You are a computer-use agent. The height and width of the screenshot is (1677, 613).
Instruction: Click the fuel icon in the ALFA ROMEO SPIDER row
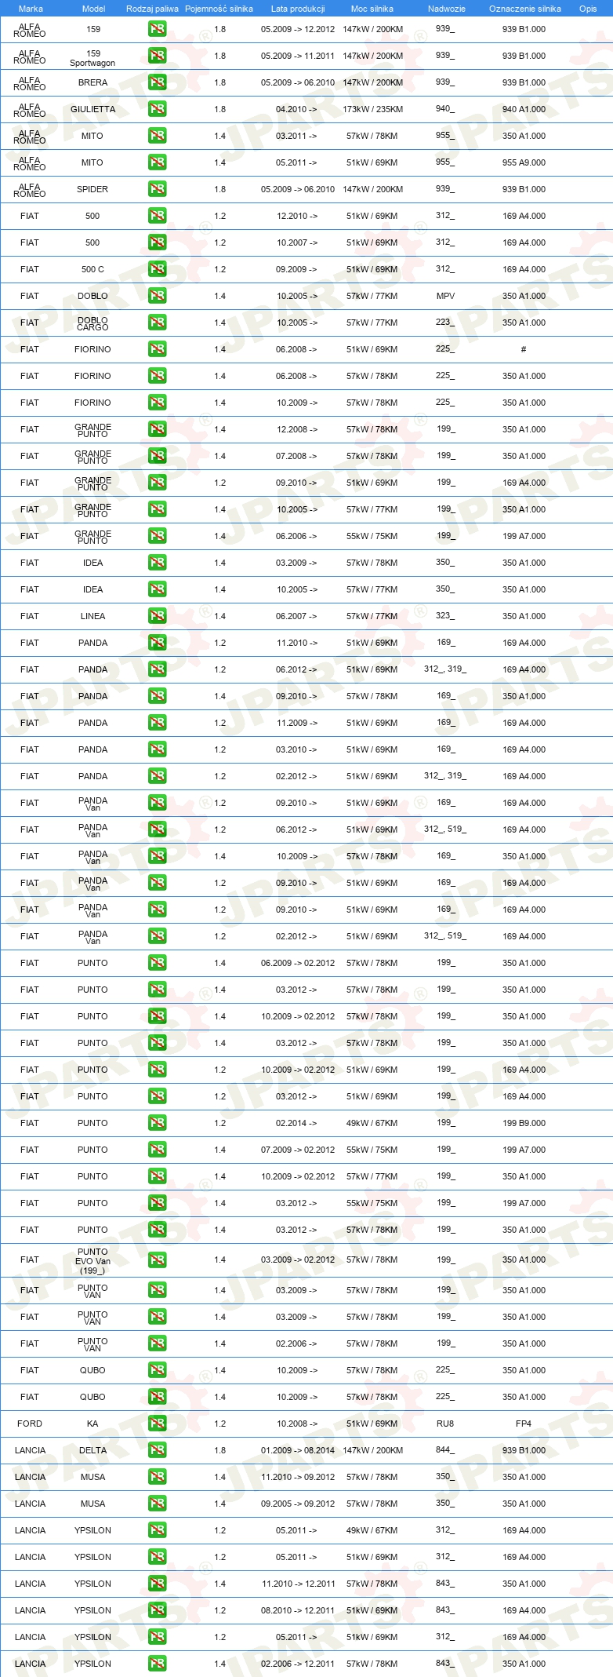(x=157, y=189)
